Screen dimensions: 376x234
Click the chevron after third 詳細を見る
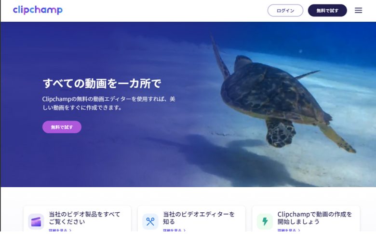point(299,231)
